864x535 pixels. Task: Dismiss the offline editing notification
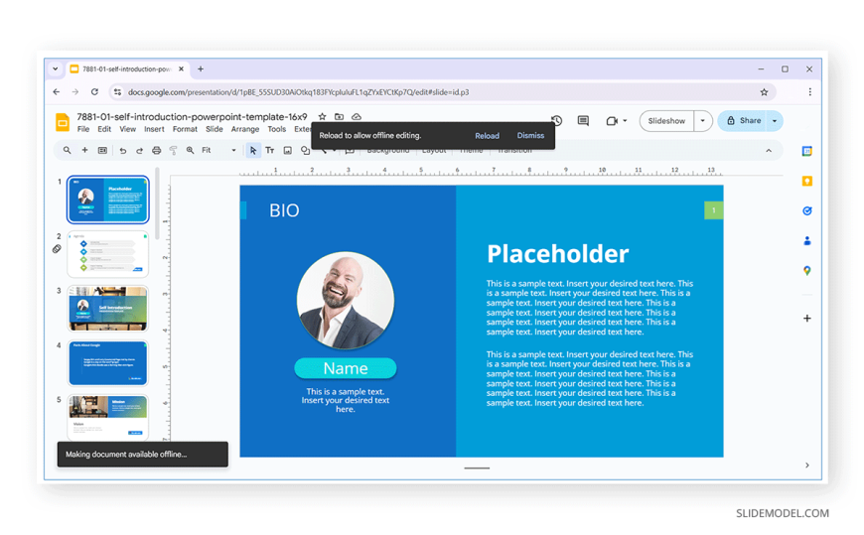click(530, 136)
